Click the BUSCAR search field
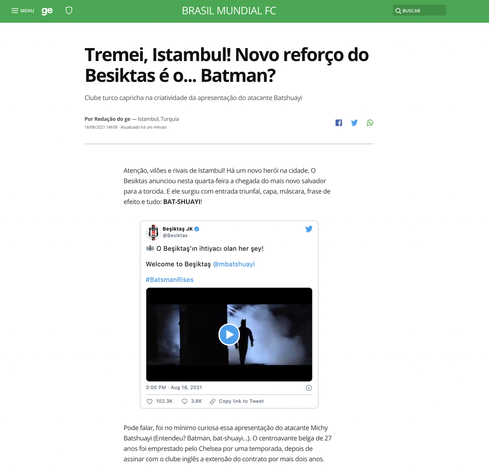Viewport: 489px width, 471px height. click(419, 10)
